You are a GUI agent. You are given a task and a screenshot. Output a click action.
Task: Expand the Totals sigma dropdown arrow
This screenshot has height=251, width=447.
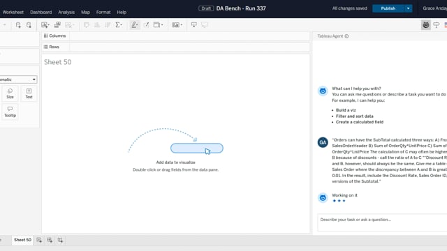coord(122,25)
